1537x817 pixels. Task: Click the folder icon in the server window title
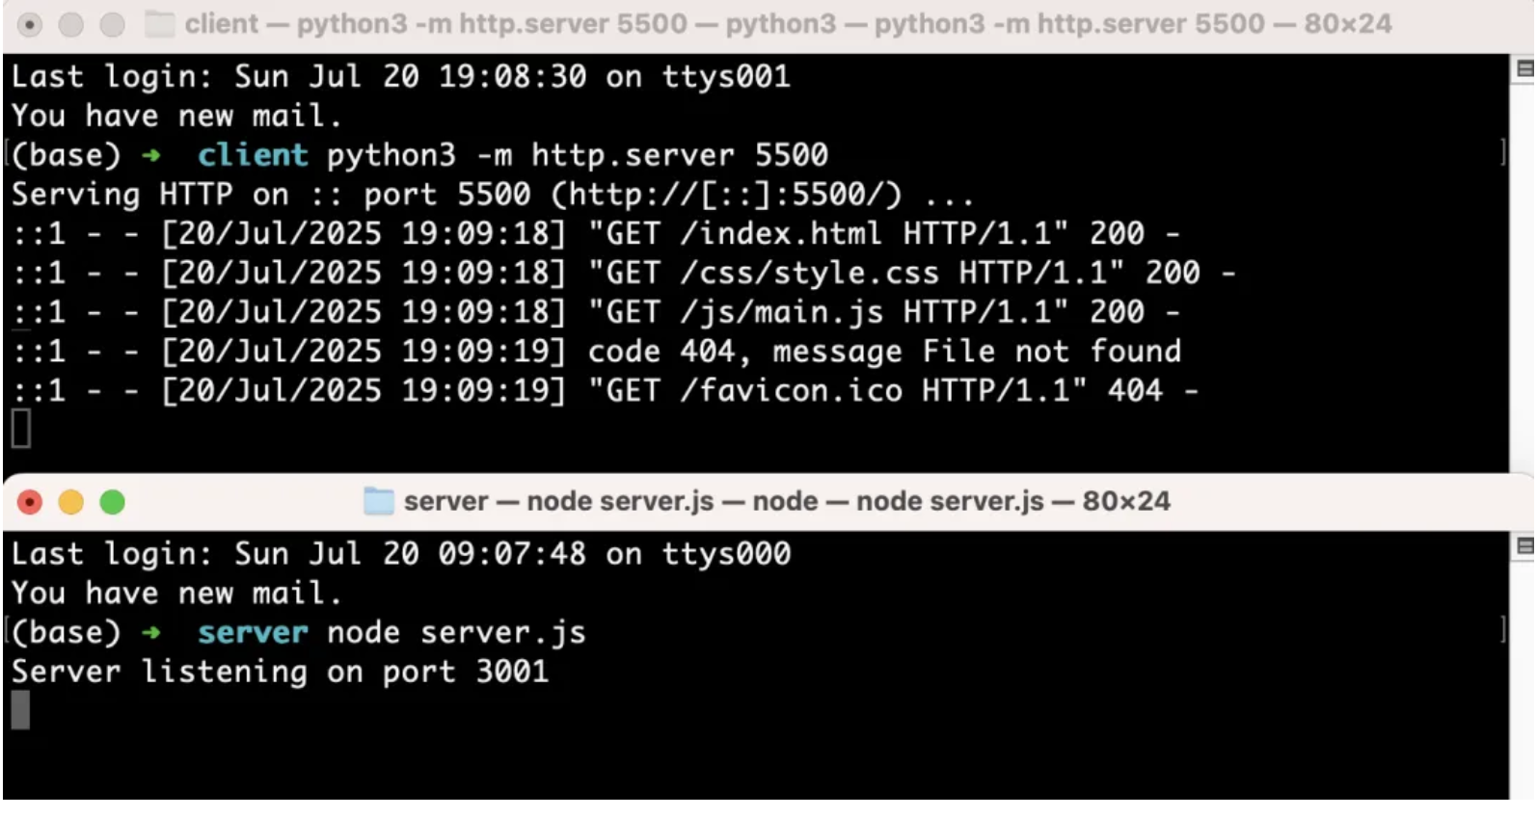[379, 501]
